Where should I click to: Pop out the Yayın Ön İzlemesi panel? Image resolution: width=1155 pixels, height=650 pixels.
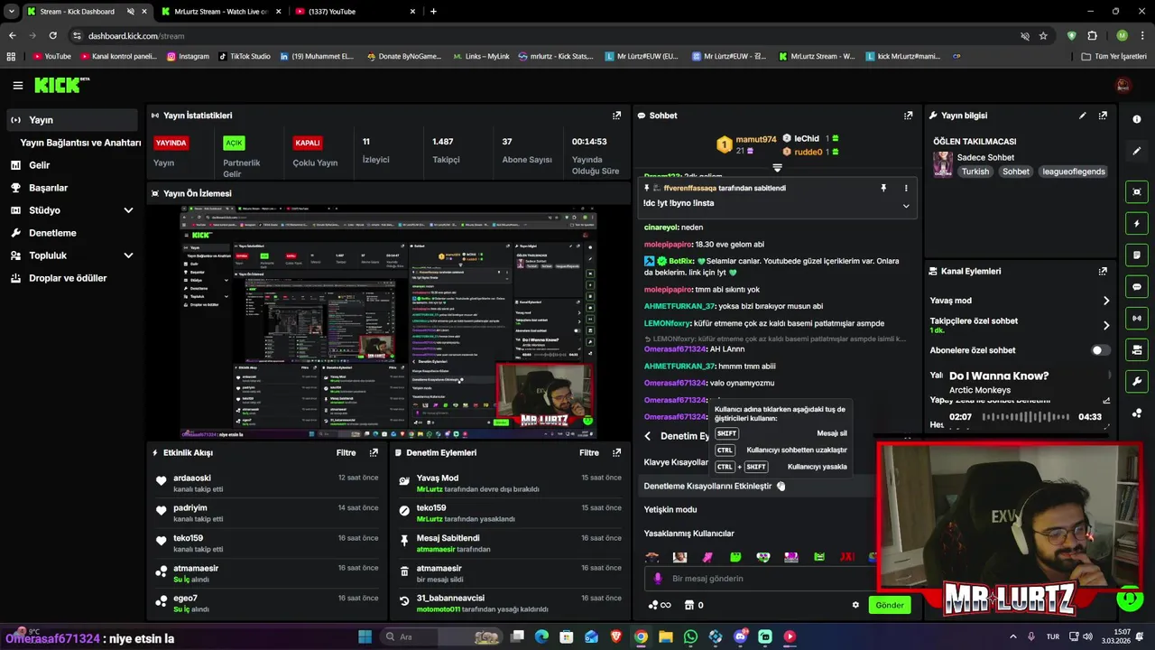coord(617,193)
